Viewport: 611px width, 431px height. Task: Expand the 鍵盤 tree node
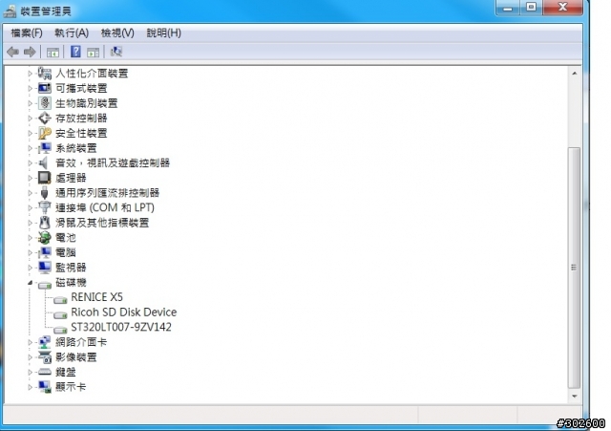point(30,372)
